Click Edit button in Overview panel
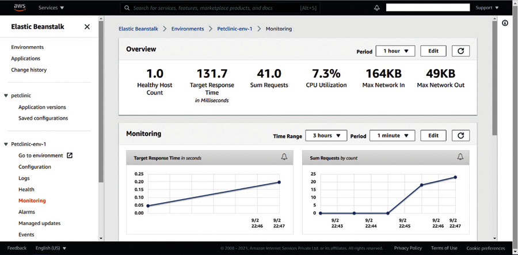 pos(433,51)
